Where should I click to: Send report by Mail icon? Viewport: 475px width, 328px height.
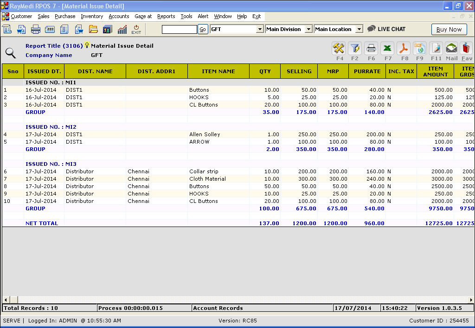(x=451, y=48)
